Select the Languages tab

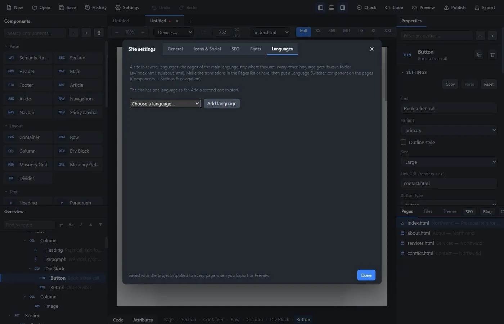[x=282, y=49]
